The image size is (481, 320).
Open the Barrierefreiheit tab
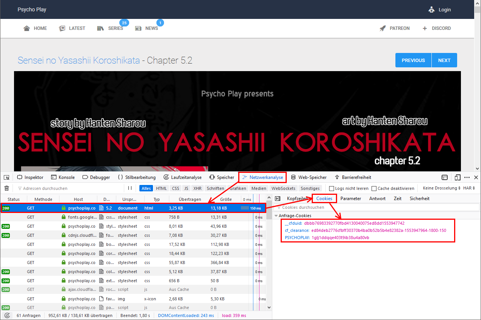pyautogui.click(x=353, y=177)
